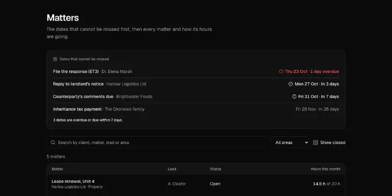Sort by the Matter column header

click(x=57, y=169)
